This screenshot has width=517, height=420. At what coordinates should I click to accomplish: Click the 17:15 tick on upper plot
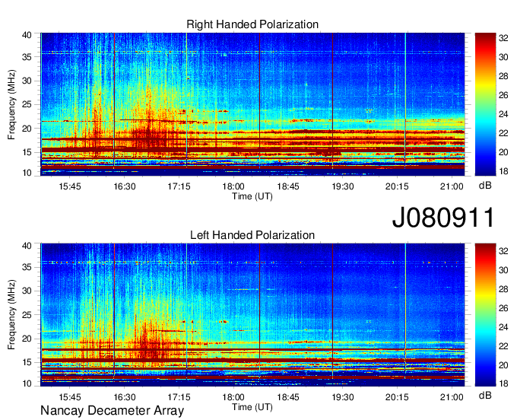click(179, 186)
